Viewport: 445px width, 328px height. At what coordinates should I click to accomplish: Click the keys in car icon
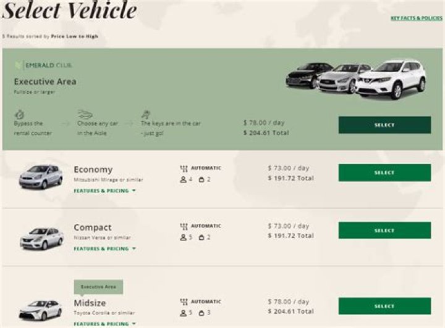pos(146,114)
